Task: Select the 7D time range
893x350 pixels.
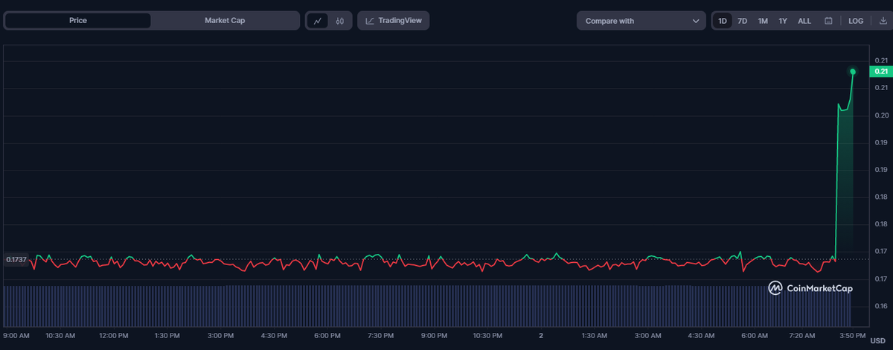Action: [x=743, y=21]
